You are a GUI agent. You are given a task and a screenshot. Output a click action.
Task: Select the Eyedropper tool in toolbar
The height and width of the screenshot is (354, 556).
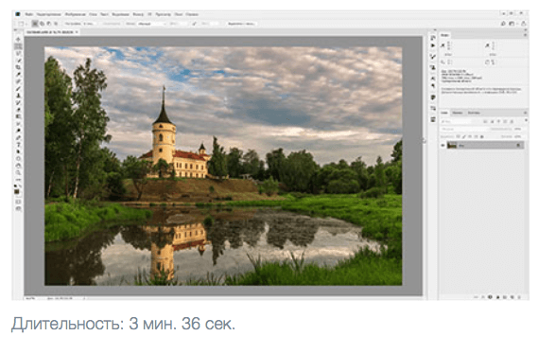click(x=18, y=74)
